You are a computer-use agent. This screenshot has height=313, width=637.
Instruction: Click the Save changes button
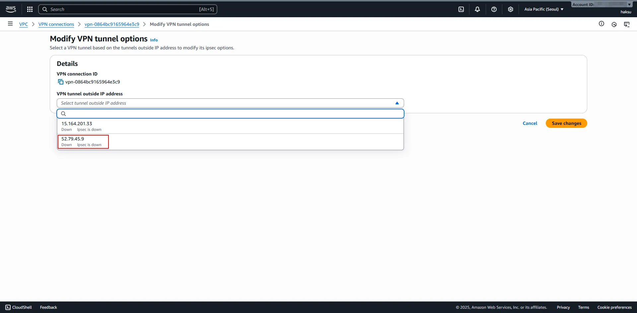click(x=566, y=123)
